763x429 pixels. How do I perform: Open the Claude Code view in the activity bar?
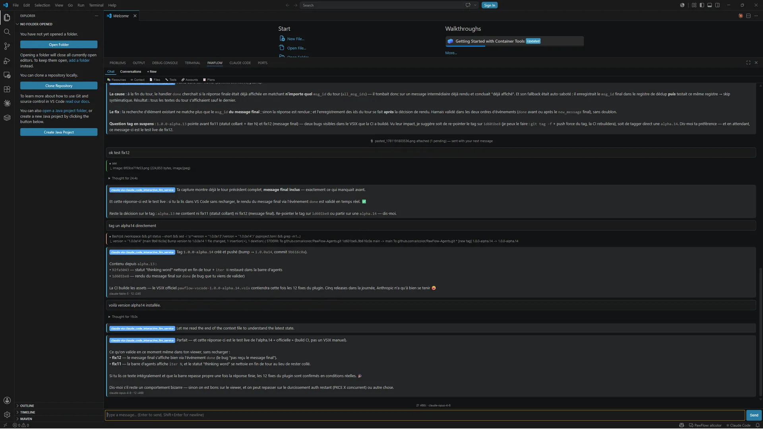[x=7, y=103]
